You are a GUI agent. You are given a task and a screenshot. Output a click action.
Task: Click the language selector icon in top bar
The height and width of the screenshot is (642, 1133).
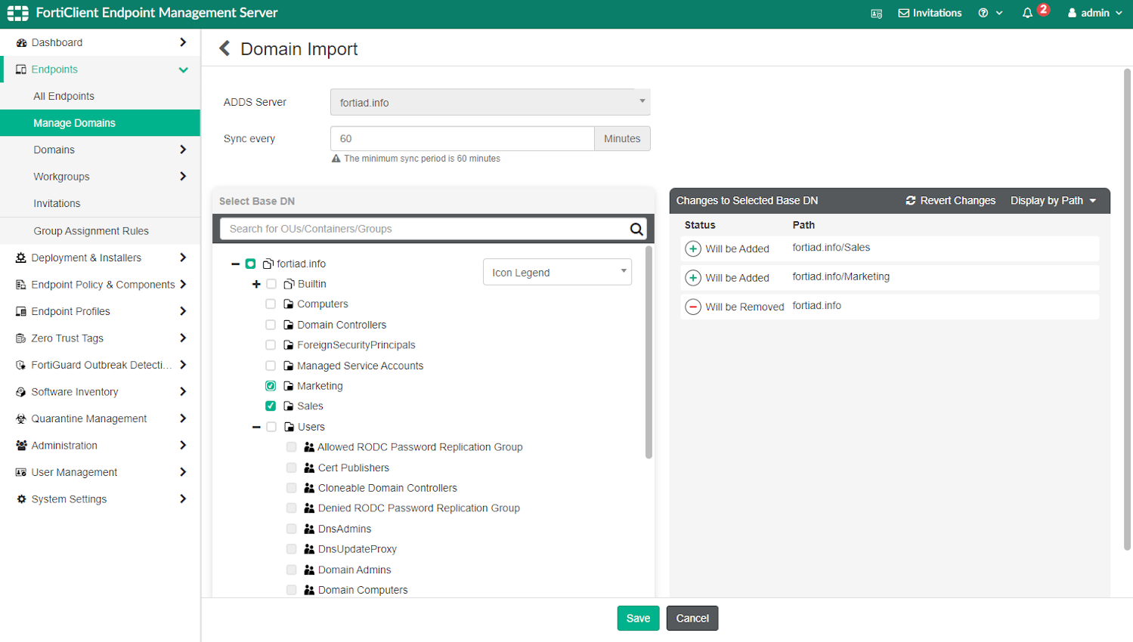[x=877, y=13]
